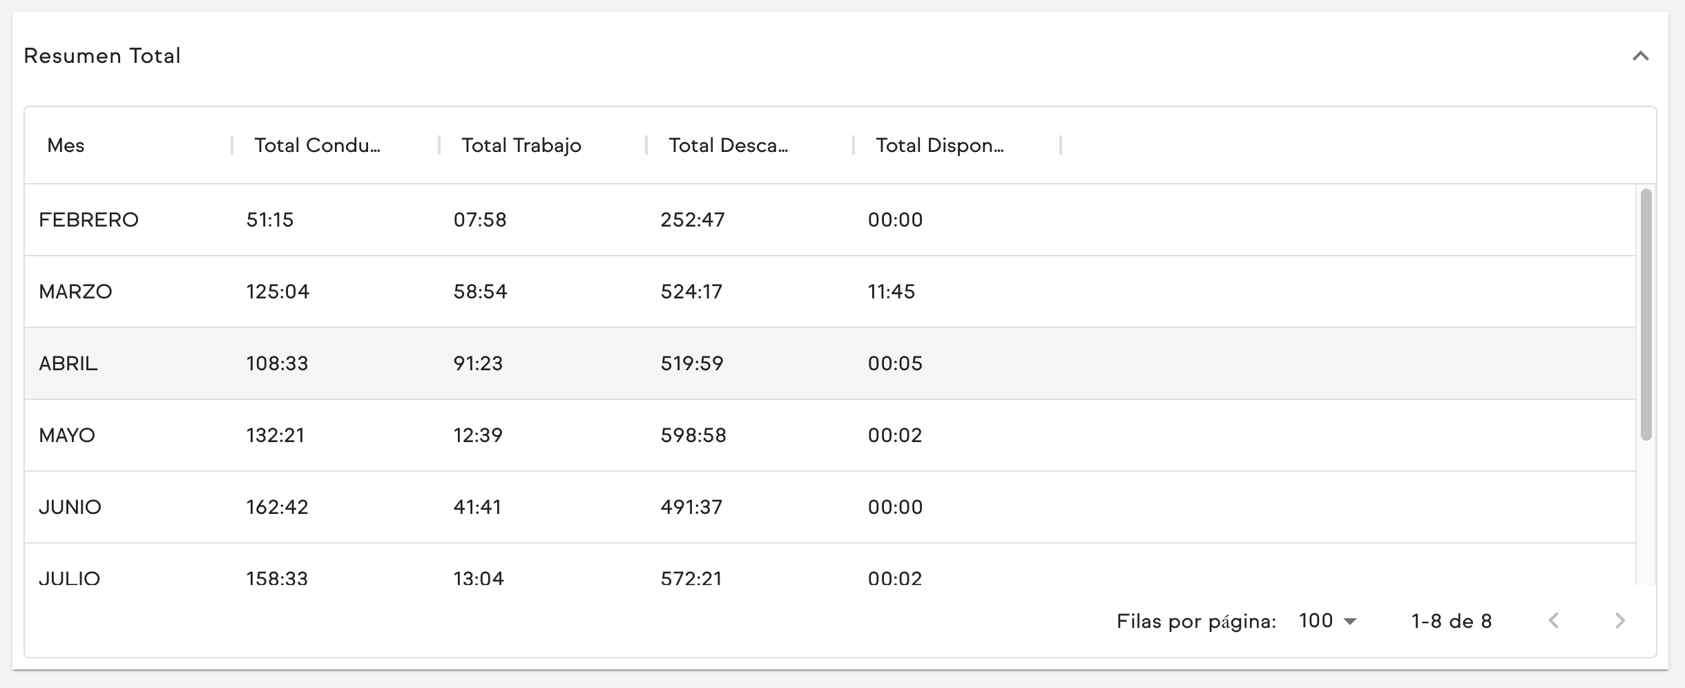Sort by Total Conducción column header

coord(317,145)
